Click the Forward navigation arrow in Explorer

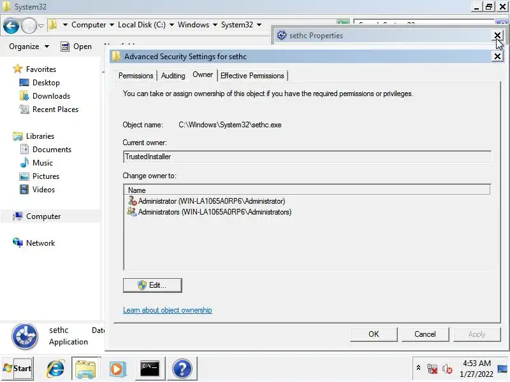click(x=29, y=25)
